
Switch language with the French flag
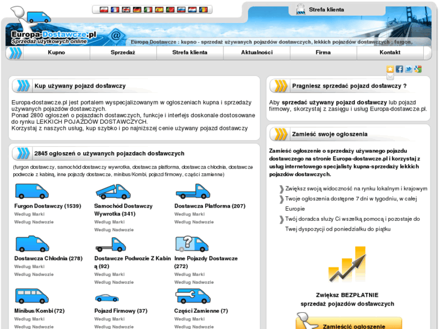(115, 10)
